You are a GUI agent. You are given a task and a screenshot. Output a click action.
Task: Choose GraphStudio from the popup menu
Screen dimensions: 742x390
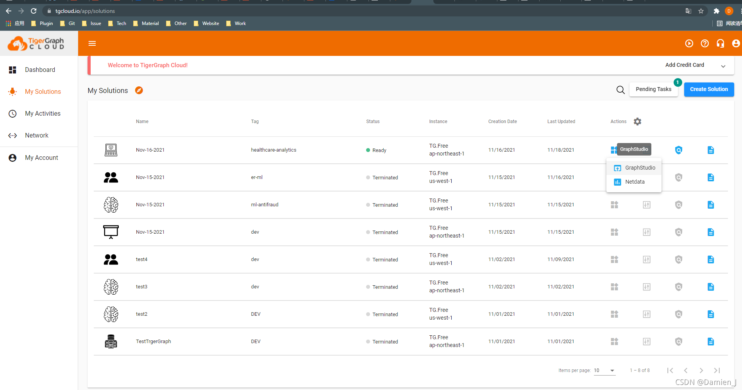coord(634,168)
